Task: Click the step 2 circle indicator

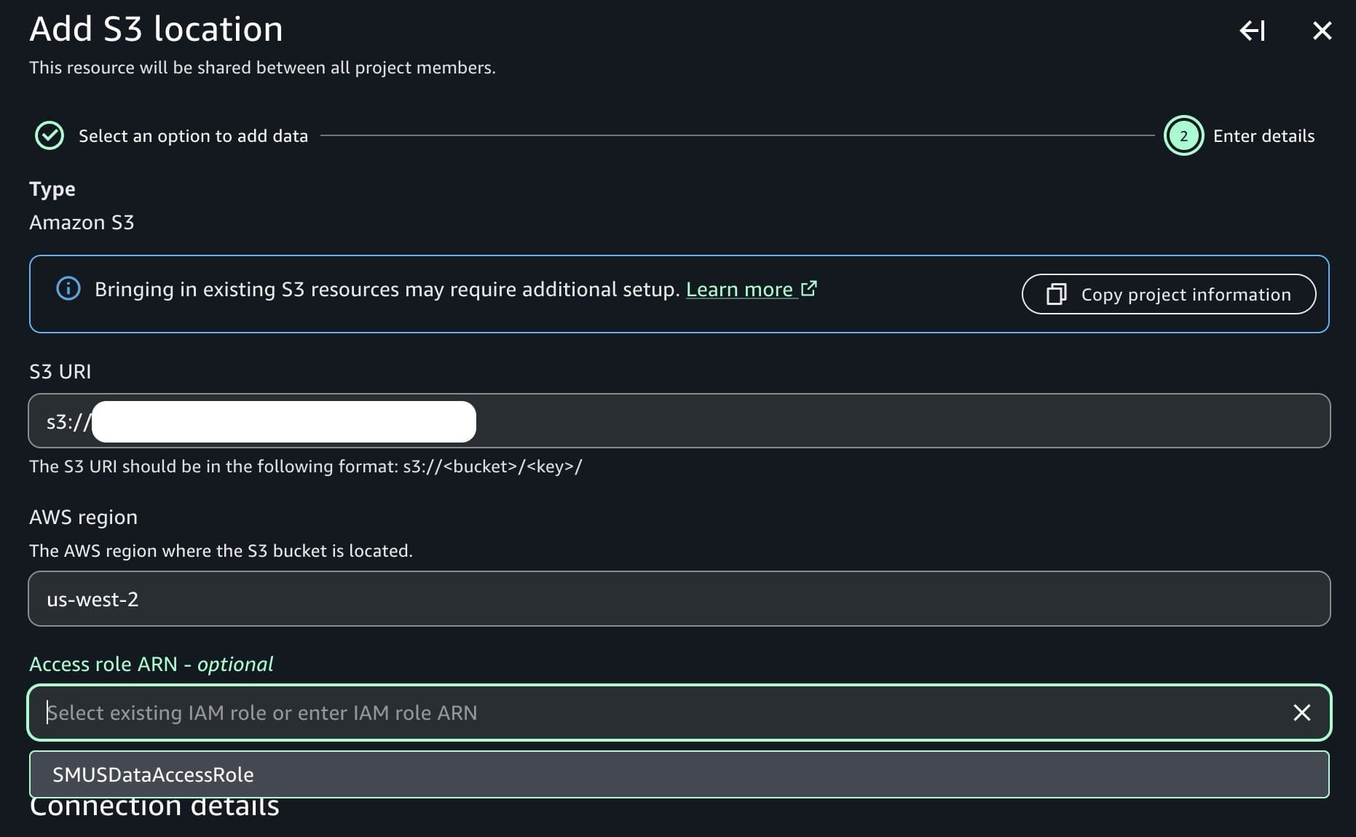Action: click(x=1183, y=136)
